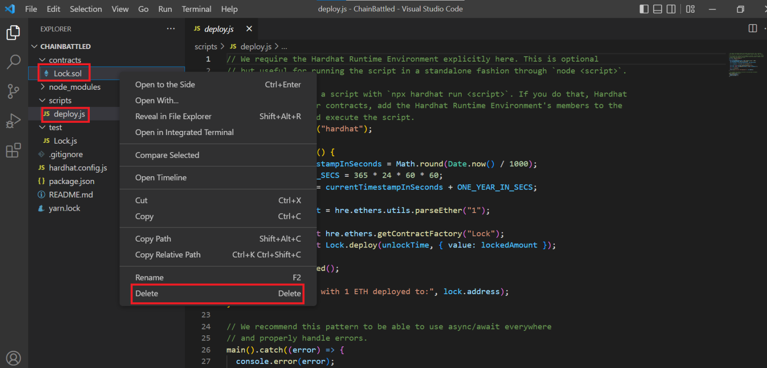767x368 pixels.
Task: Open the Accounts icon
Action: tap(14, 358)
